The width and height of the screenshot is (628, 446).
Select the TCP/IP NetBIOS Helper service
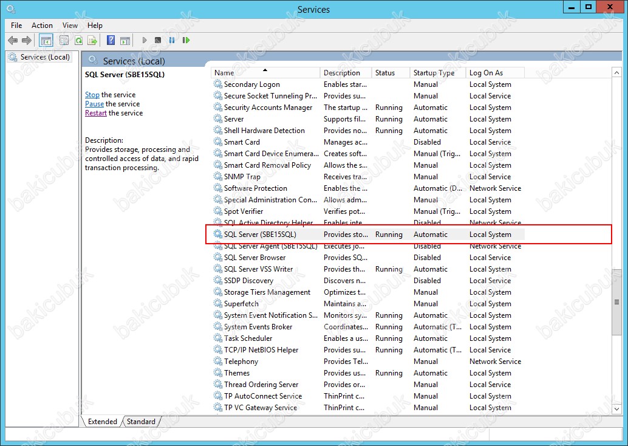coord(368,350)
